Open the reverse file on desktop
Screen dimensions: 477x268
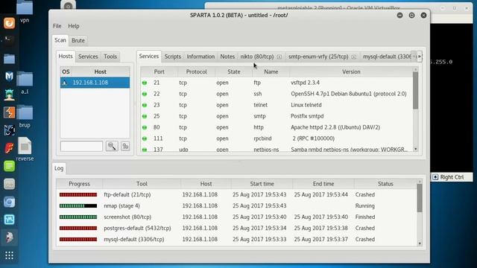(25, 149)
